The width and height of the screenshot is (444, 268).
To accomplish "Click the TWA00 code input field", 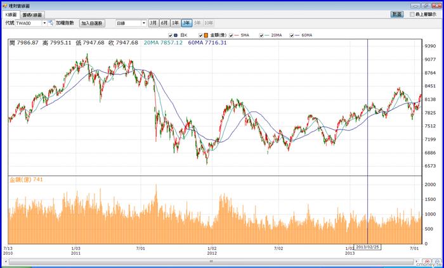I will tap(29, 23).
